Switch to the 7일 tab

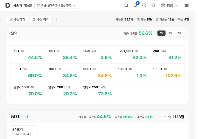coord(179,33)
